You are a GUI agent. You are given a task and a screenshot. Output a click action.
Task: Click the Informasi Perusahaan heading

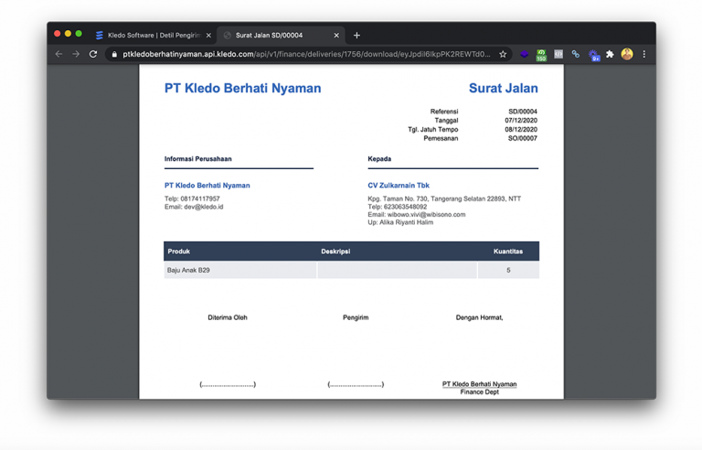[197, 159]
